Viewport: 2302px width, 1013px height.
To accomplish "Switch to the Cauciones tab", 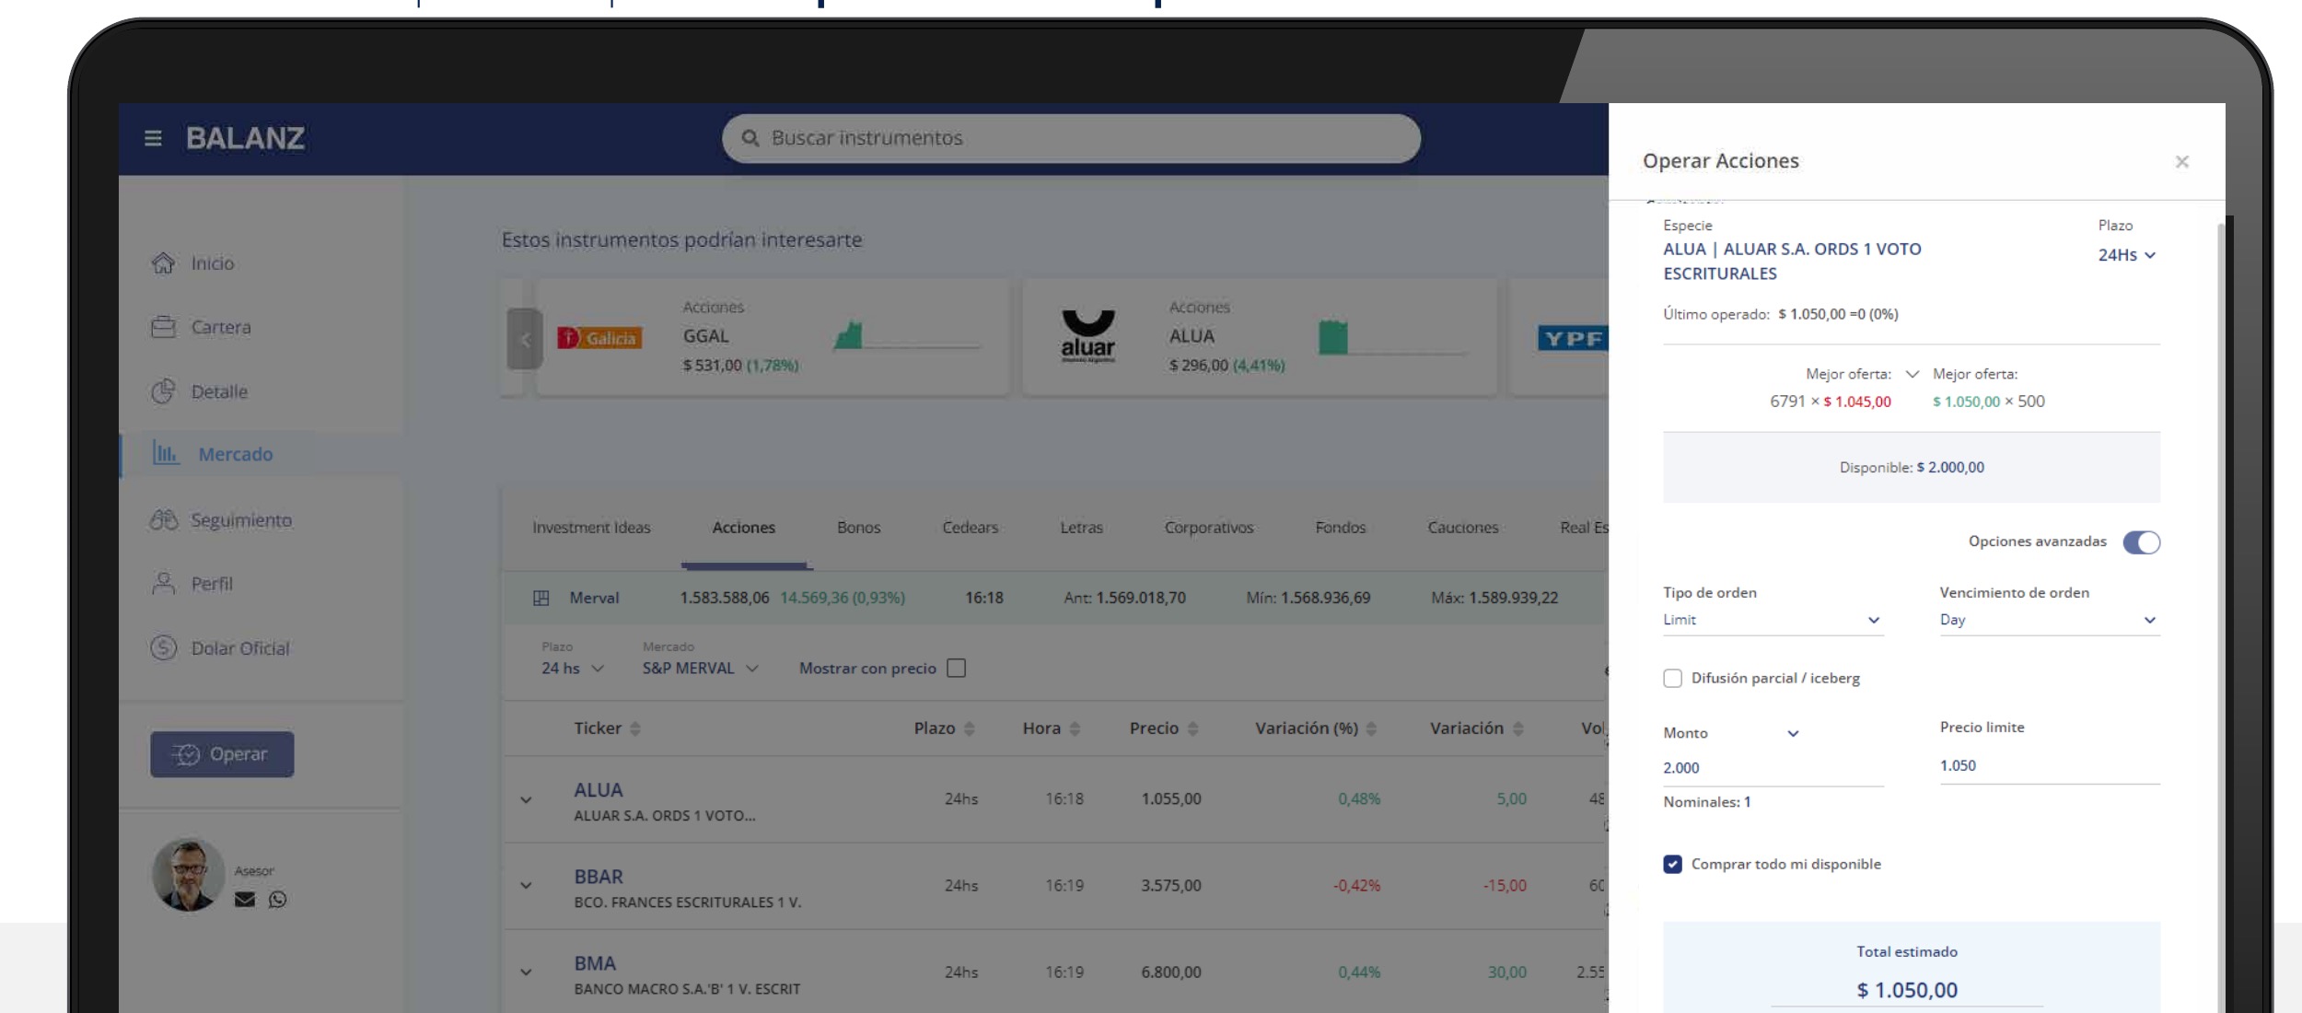I will coord(1463,528).
